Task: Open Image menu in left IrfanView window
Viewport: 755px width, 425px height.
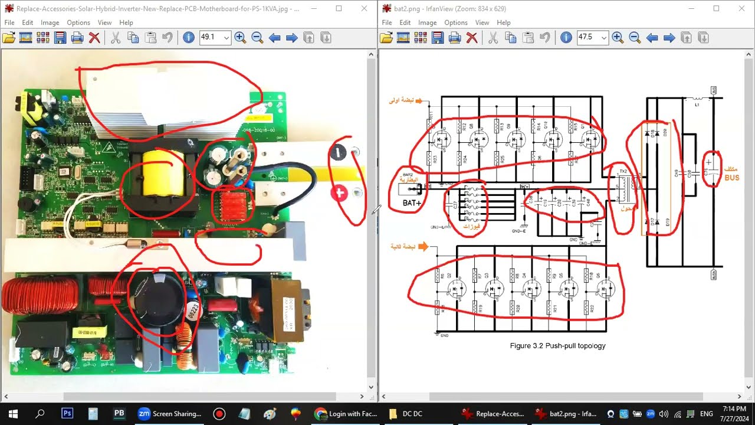Action: [x=50, y=22]
